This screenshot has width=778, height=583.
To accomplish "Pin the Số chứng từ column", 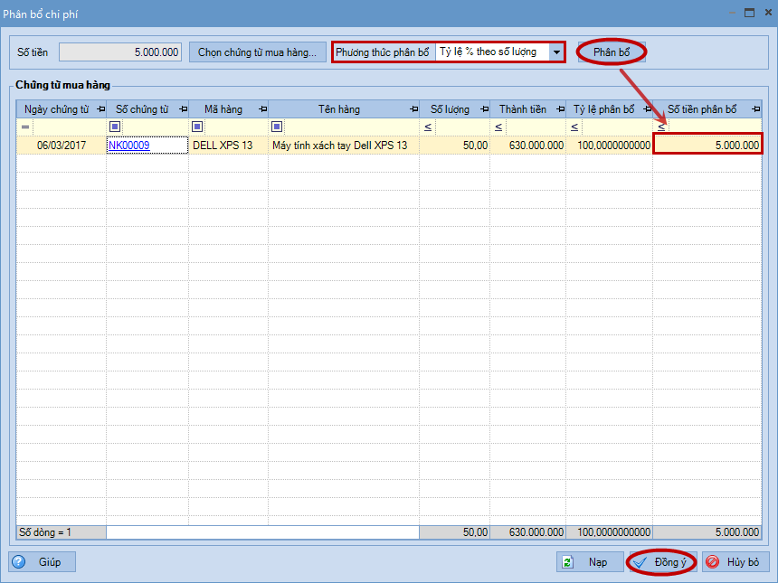I will pyautogui.click(x=183, y=109).
